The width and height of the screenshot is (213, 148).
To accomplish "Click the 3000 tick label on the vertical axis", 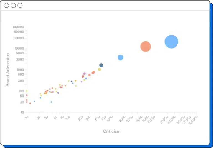I will [x=20, y=59].
